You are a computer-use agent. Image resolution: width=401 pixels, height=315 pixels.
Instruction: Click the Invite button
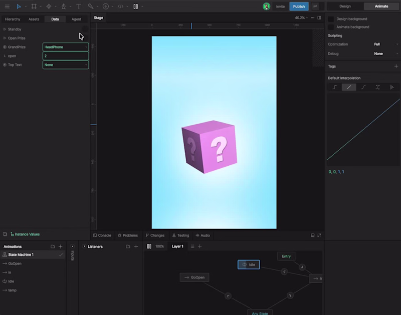pyautogui.click(x=281, y=6)
